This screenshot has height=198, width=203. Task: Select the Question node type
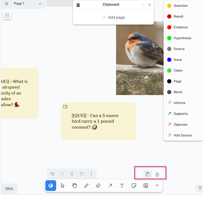(183, 6)
